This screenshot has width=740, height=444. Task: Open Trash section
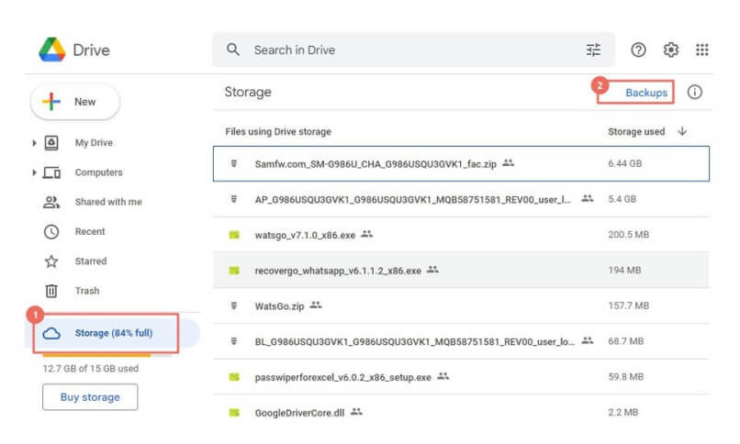click(87, 291)
